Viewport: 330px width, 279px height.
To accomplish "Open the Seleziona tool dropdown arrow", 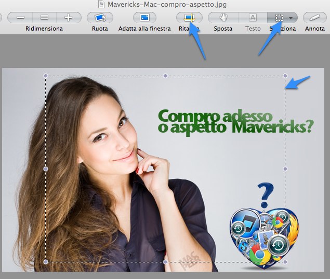I will click(291, 18).
